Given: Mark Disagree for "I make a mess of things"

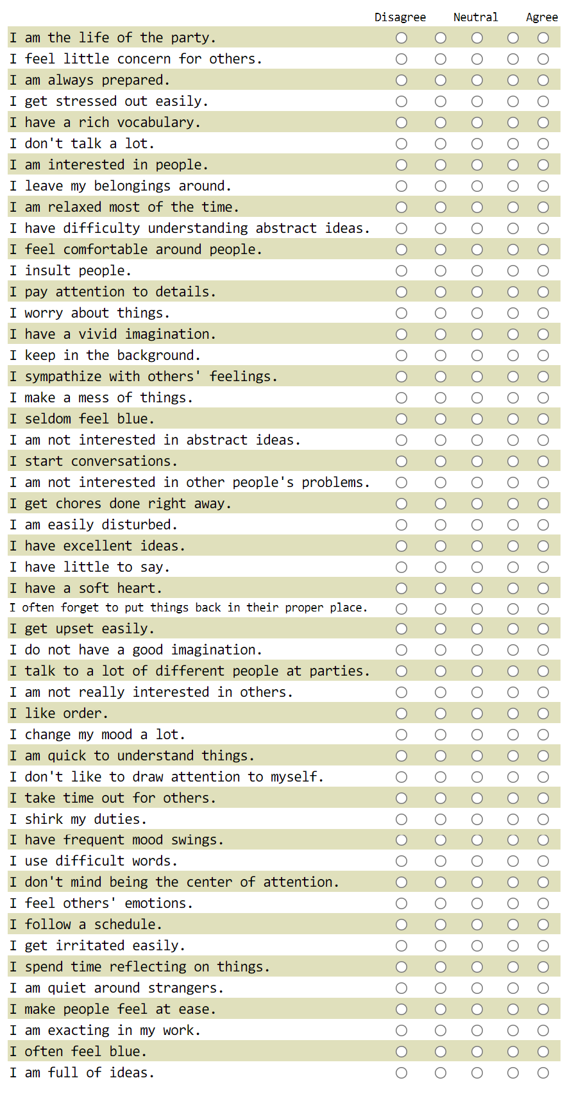Looking at the screenshot, I should (401, 398).
